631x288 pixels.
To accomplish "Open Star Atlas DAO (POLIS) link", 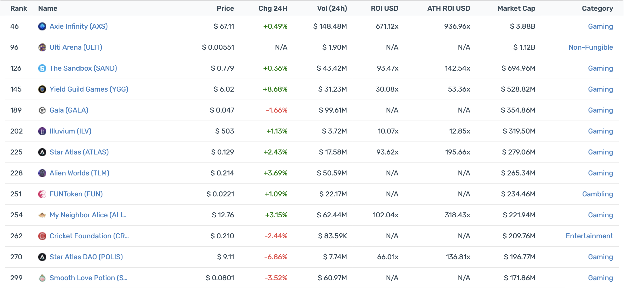I will [86, 257].
